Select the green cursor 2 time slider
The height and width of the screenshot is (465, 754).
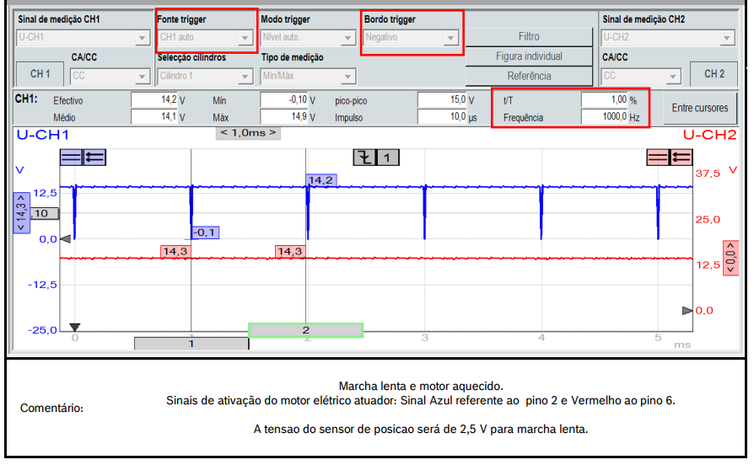(x=305, y=330)
